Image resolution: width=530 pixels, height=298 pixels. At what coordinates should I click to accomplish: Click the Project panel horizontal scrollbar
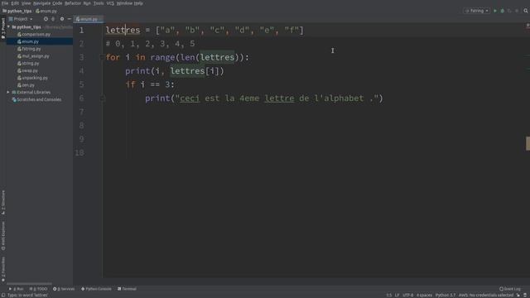(x=29, y=284)
